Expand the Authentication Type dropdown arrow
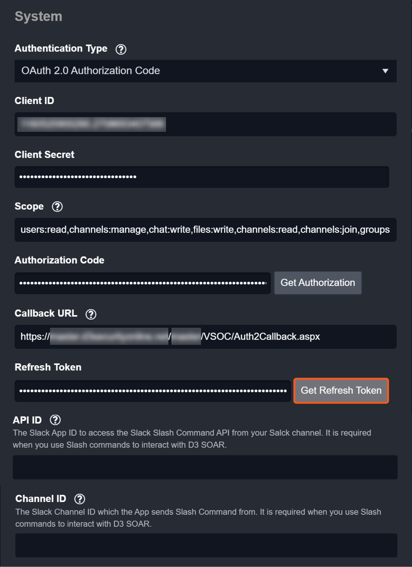412x567 pixels. [x=385, y=71]
